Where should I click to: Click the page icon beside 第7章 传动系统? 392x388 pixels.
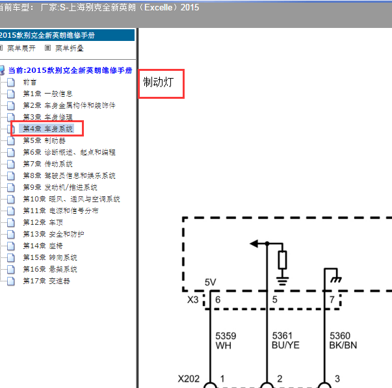tap(11, 164)
